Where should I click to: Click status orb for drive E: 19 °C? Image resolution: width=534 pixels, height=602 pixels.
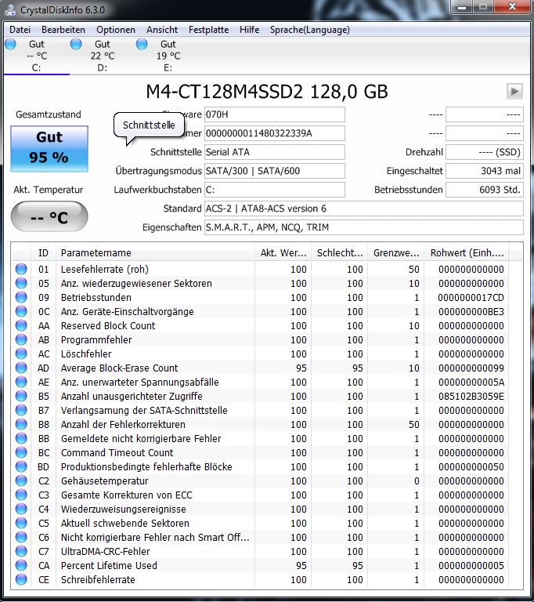[x=142, y=44]
